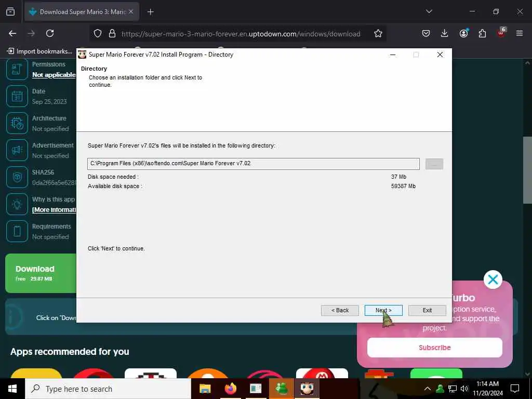
Task: Open the folder browse button beside the directory path
Action: click(434, 164)
